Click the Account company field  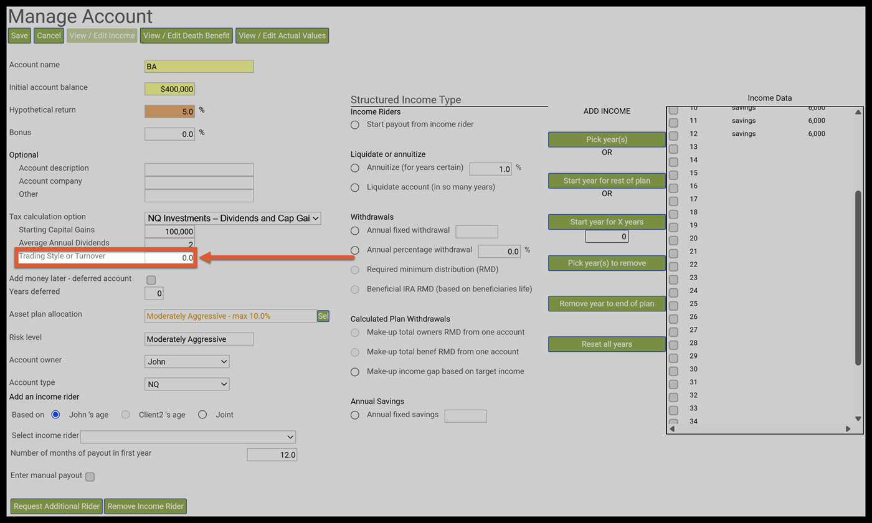point(199,182)
